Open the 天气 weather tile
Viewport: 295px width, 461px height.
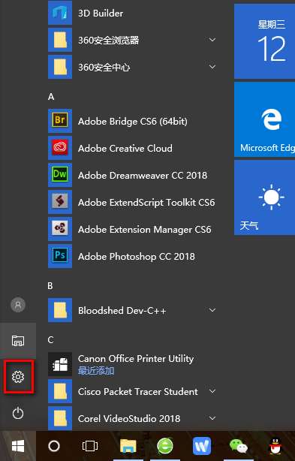point(264,197)
